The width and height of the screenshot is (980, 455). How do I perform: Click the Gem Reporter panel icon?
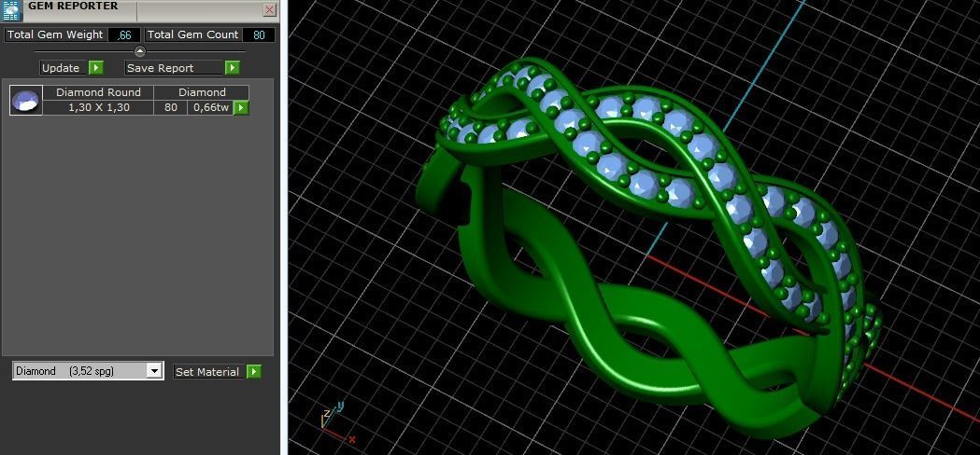[12, 10]
